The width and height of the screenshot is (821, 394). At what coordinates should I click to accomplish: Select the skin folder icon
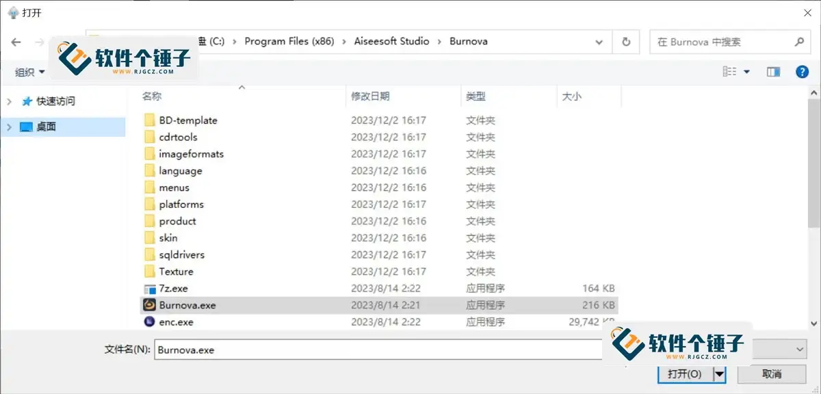pyautogui.click(x=151, y=238)
